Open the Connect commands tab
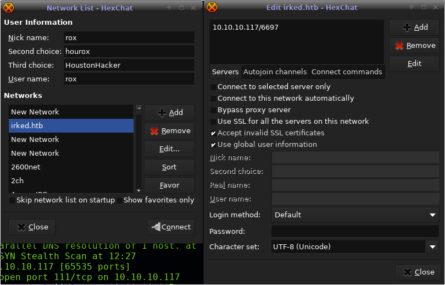The image size is (445, 285). coord(347,72)
